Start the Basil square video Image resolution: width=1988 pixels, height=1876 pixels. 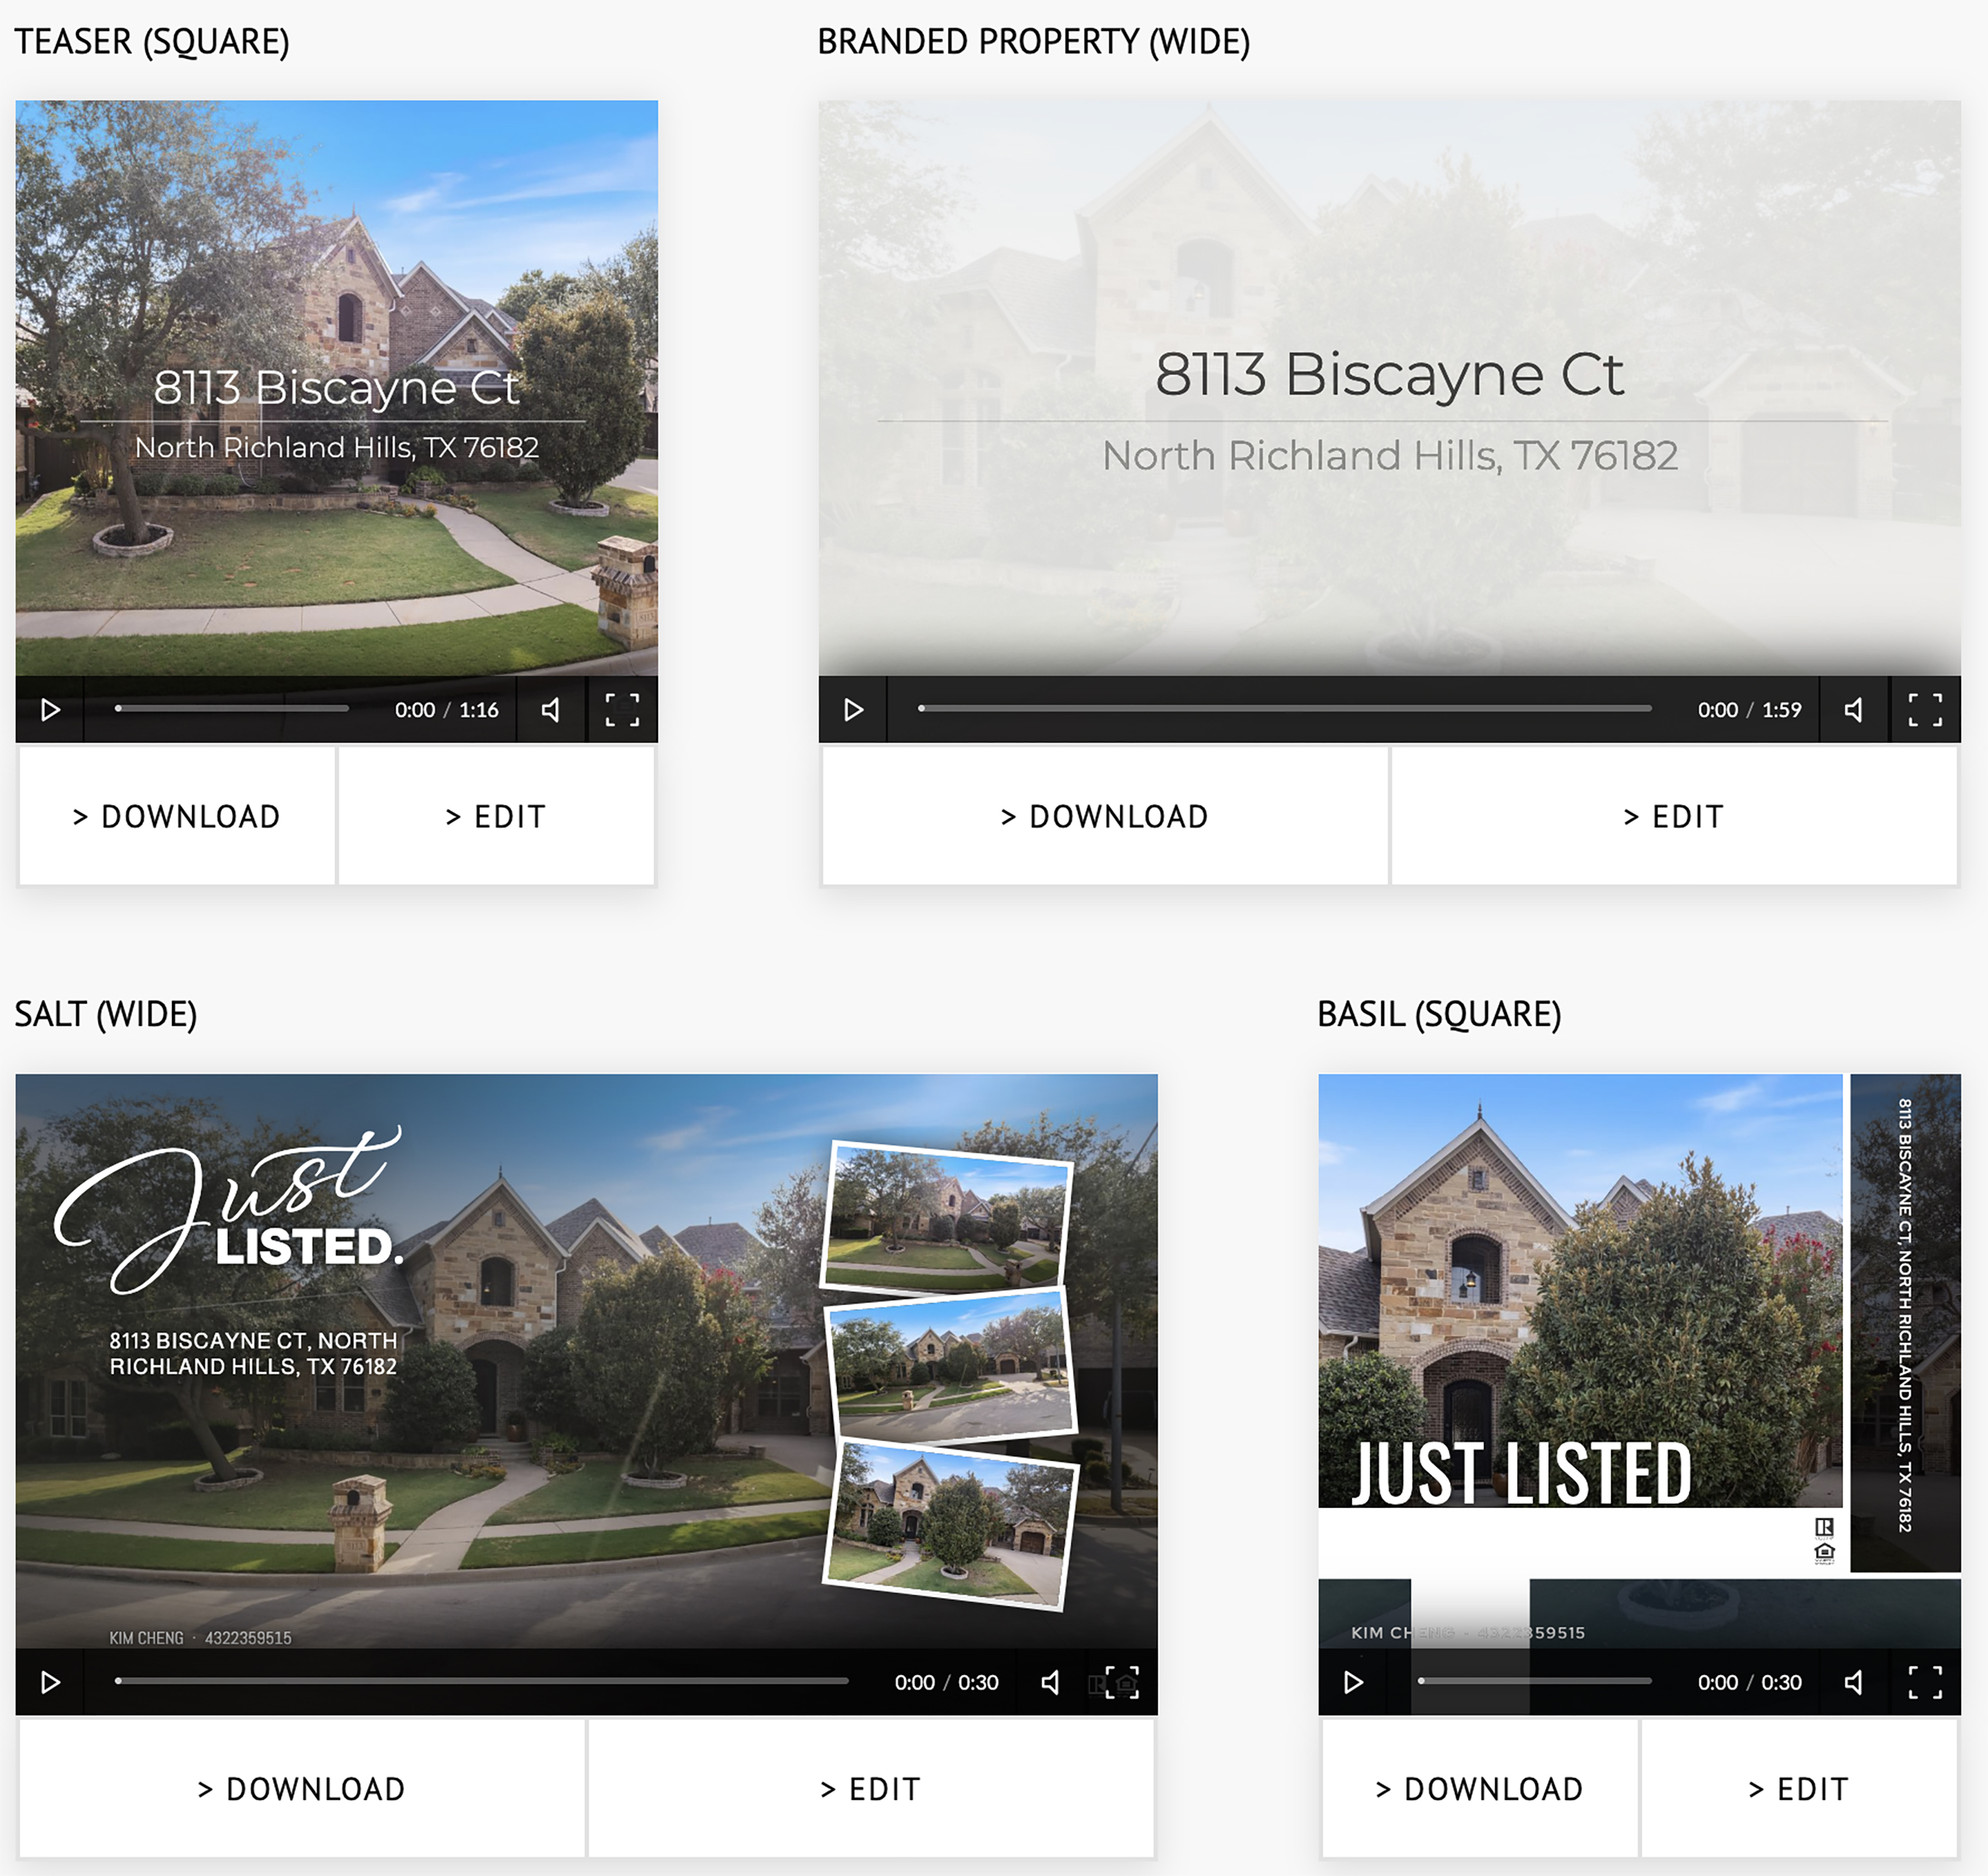click(x=1353, y=1682)
